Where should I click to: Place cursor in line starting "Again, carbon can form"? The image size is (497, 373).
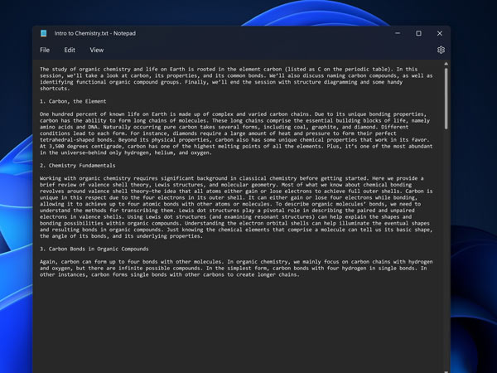click(x=236, y=262)
